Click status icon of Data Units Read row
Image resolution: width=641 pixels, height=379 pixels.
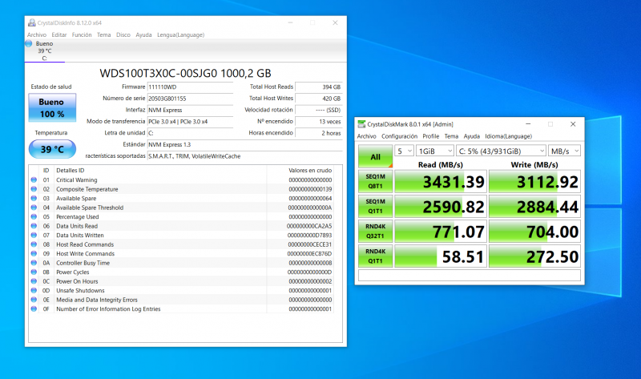(34, 226)
